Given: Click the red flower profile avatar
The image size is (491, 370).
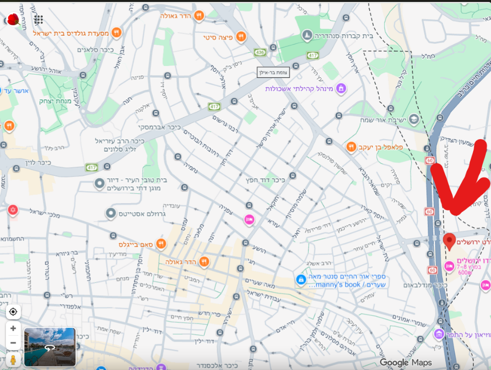Looking at the screenshot, I should pos(13,20).
